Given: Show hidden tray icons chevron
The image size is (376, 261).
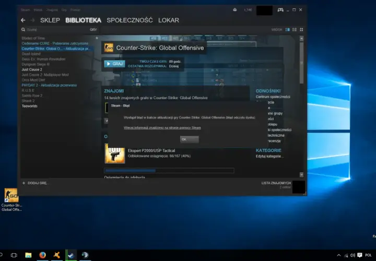Looking at the screenshot, I should pyautogui.click(x=338, y=255).
